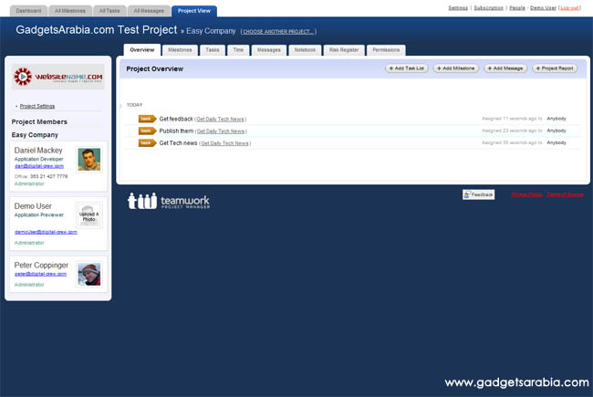Click Peter Coppinger's profile photo

[x=89, y=275]
